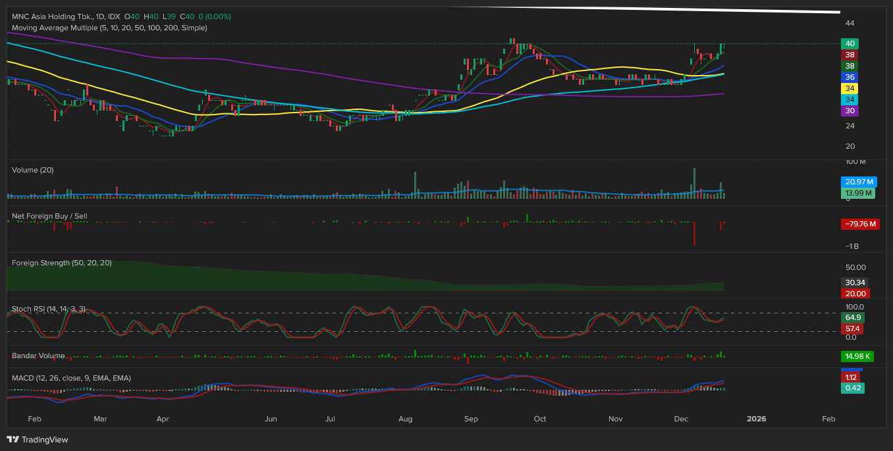Image resolution: width=893 pixels, height=451 pixels.
Task: Click the 14.98 K Bandar Volume tag
Action: point(858,356)
